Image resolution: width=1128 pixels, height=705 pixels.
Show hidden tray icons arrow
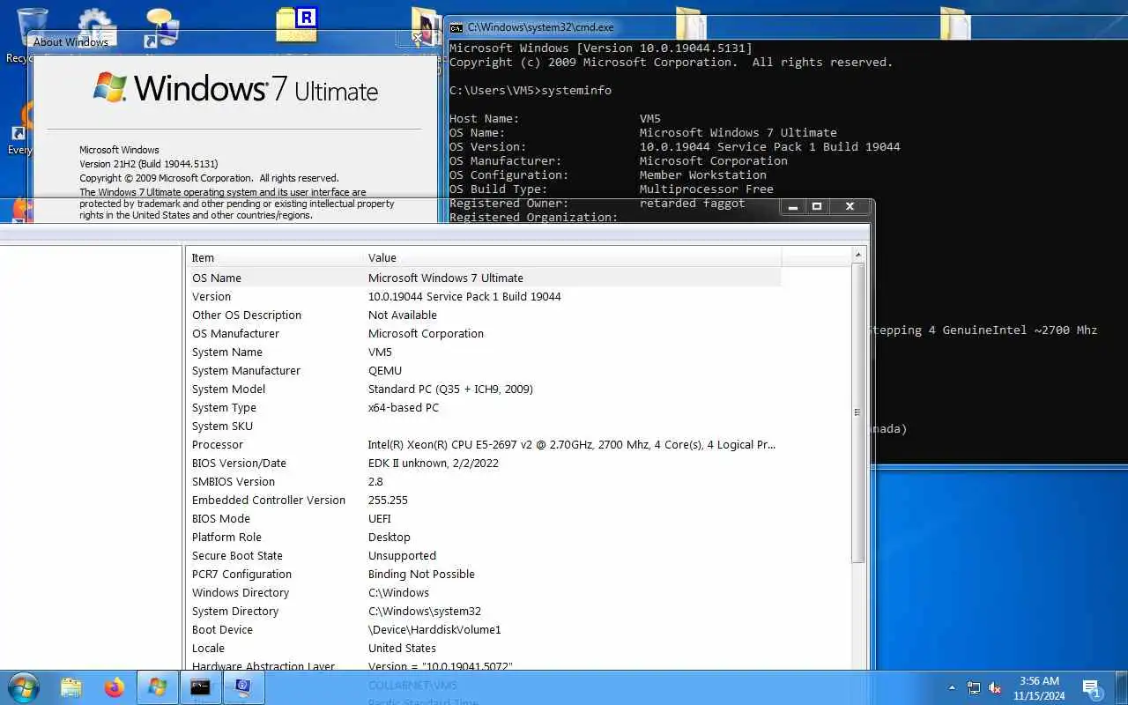coord(952,687)
